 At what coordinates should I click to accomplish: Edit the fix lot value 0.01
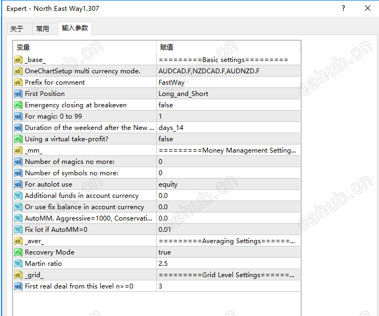[229, 230]
